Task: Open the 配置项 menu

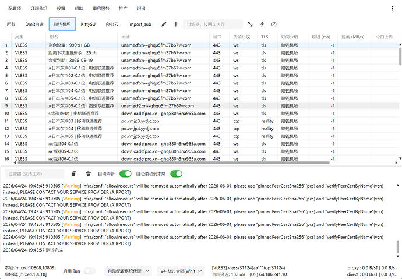Action: [x=15, y=9]
